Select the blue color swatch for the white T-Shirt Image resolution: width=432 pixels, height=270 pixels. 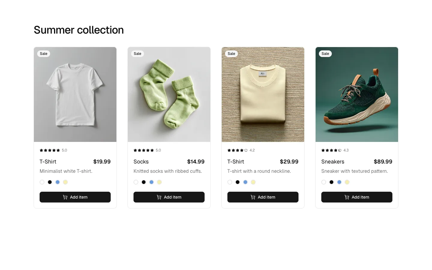point(58,182)
